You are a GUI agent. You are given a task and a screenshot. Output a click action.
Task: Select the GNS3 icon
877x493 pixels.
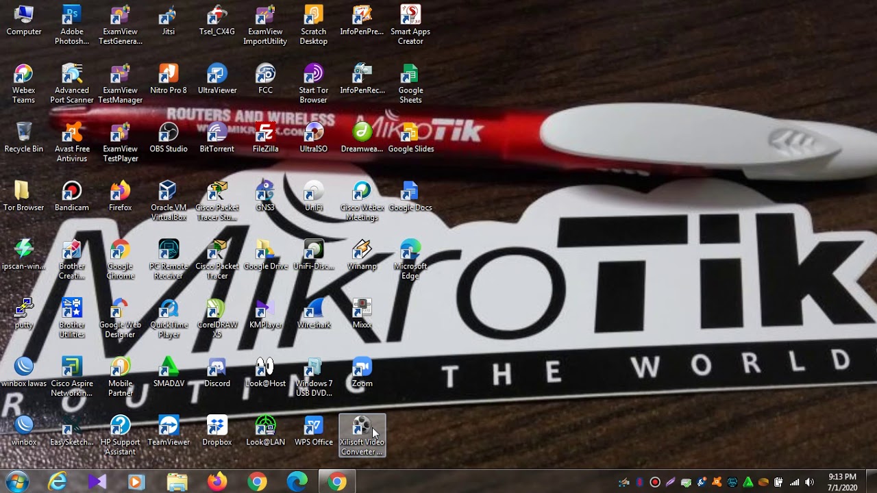(265, 197)
